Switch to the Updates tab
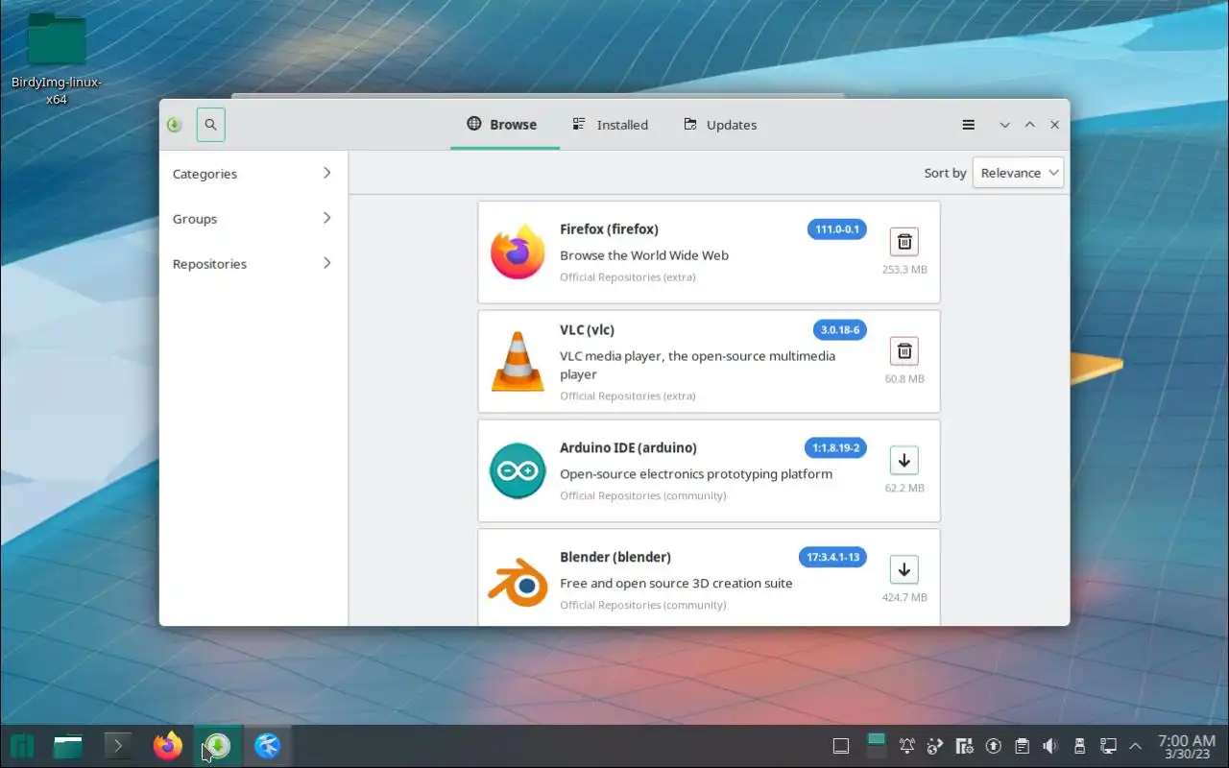1229x768 pixels. pos(720,125)
